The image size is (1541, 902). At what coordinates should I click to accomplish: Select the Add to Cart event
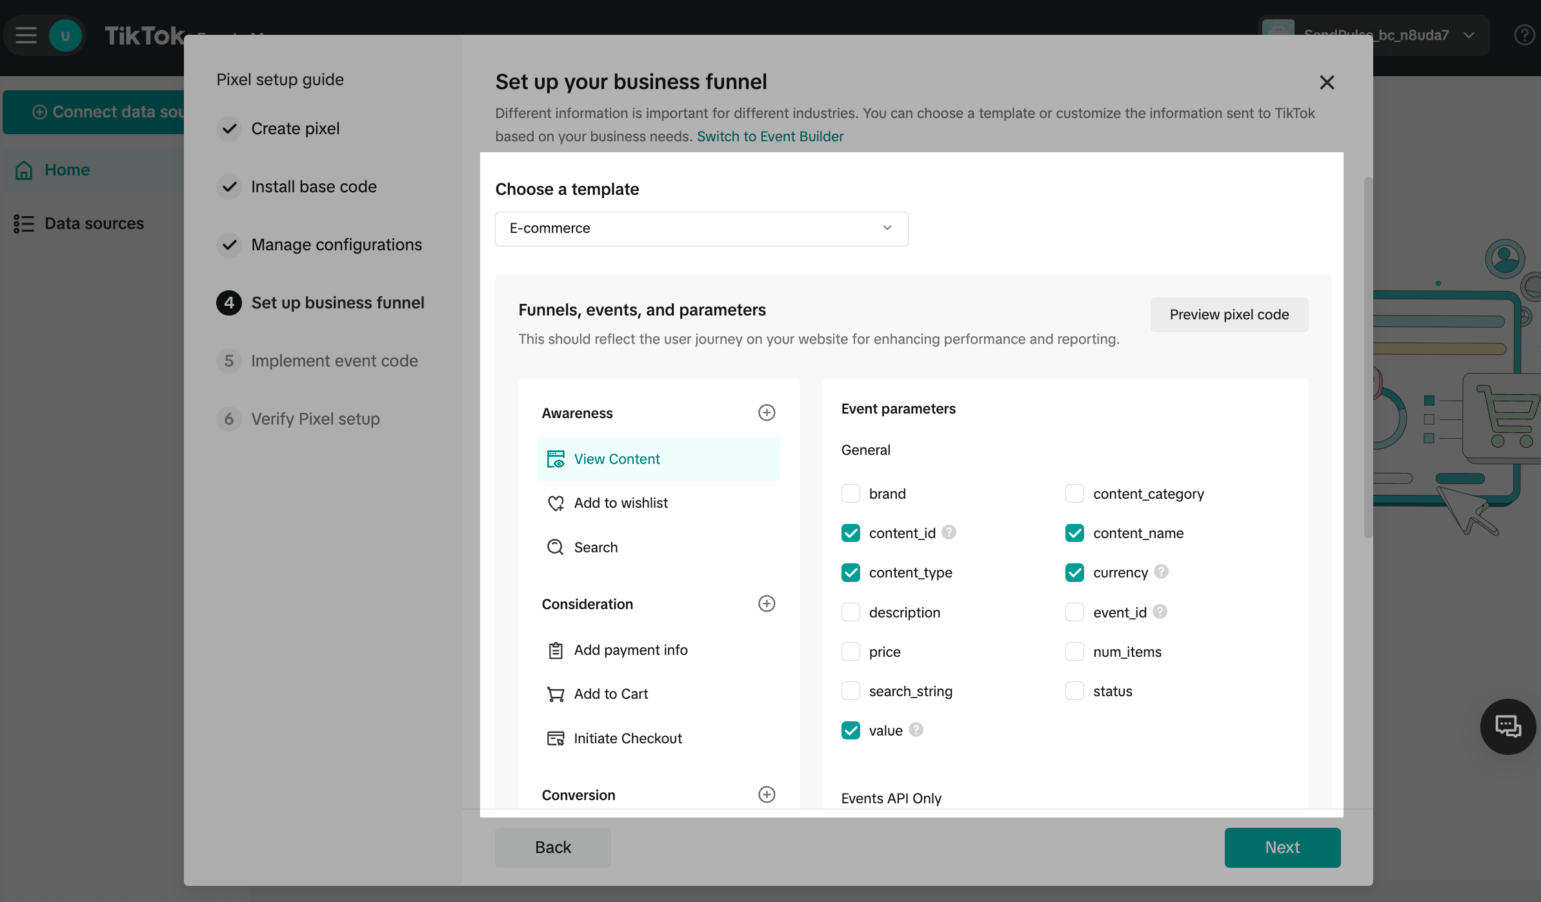[x=610, y=694]
